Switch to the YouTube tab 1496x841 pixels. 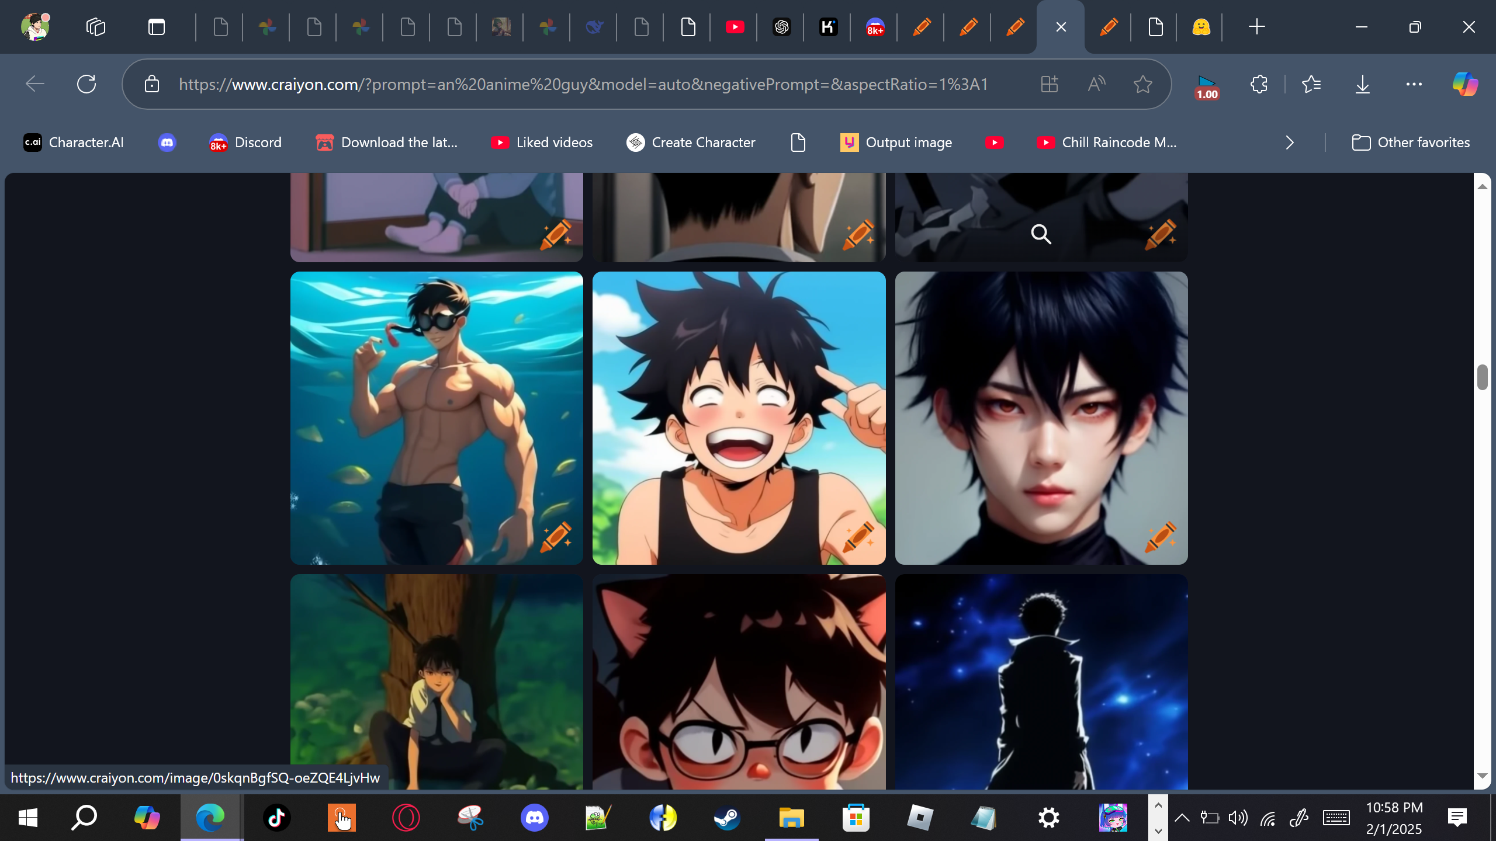pos(735,27)
